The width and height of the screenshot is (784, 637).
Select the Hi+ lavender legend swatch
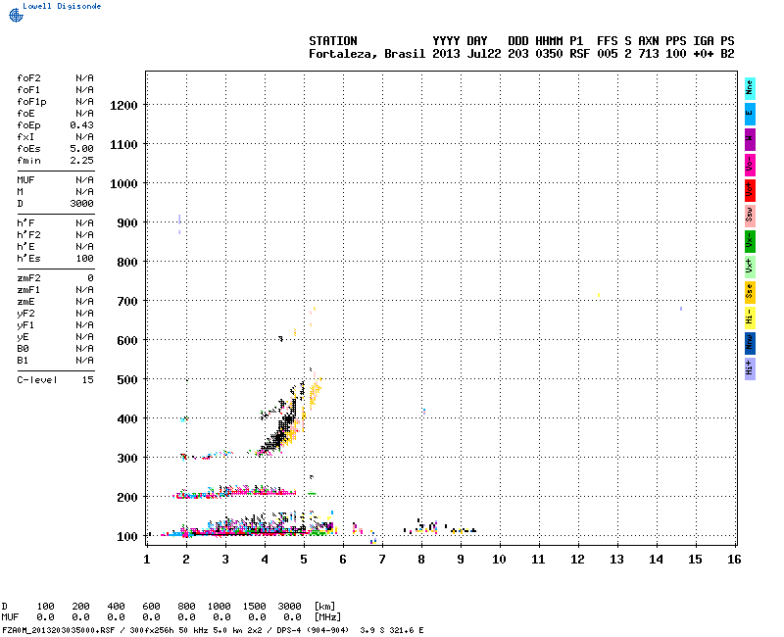[x=750, y=368]
